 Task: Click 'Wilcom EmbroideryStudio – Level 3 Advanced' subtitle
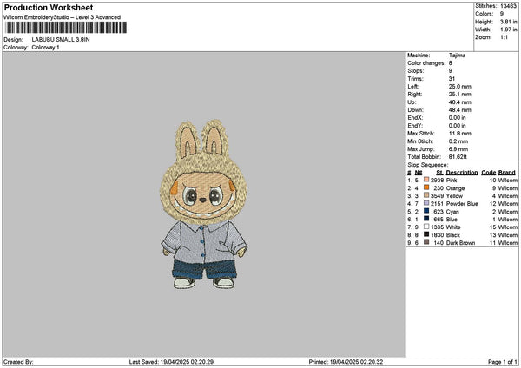coord(63,17)
